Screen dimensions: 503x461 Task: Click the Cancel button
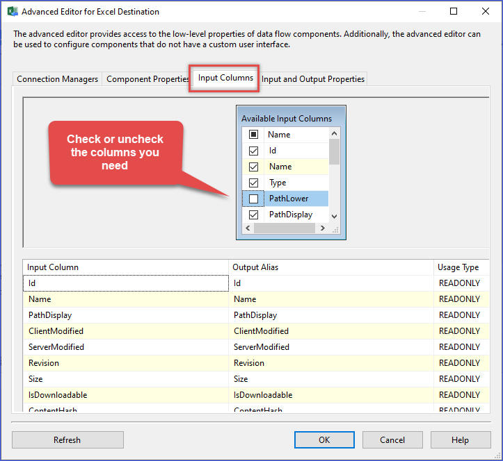coord(392,440)
